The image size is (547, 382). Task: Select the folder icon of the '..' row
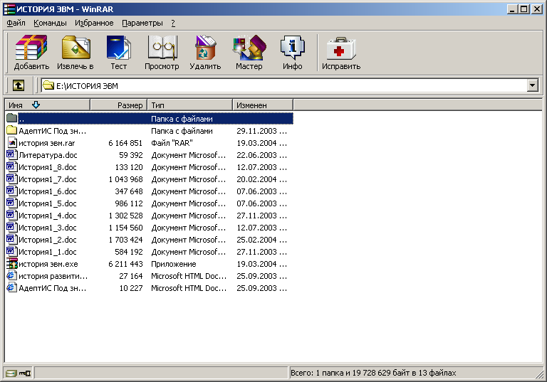[12, 118]
